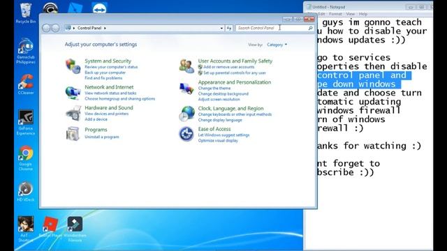447x251 pixels.
Task: Click Add or remove user accounts link
Action: click(228, 67)
